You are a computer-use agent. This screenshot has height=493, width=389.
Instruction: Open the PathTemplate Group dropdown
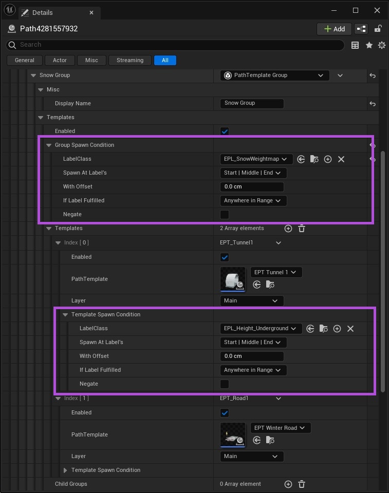pos(274,75)
